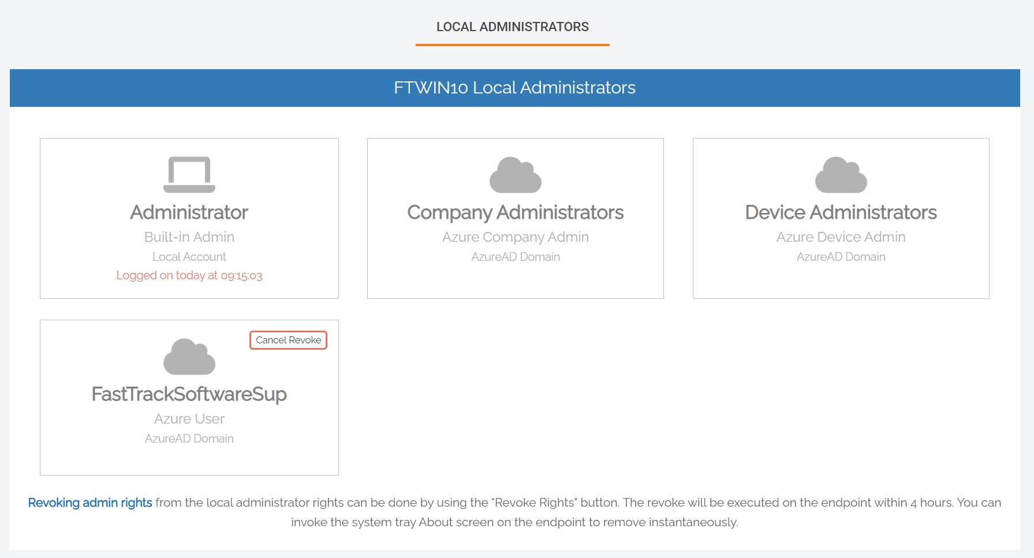Select the Device Administrators card title
Viewport: 1034px width, 558px height.
[x=841, y=212]
